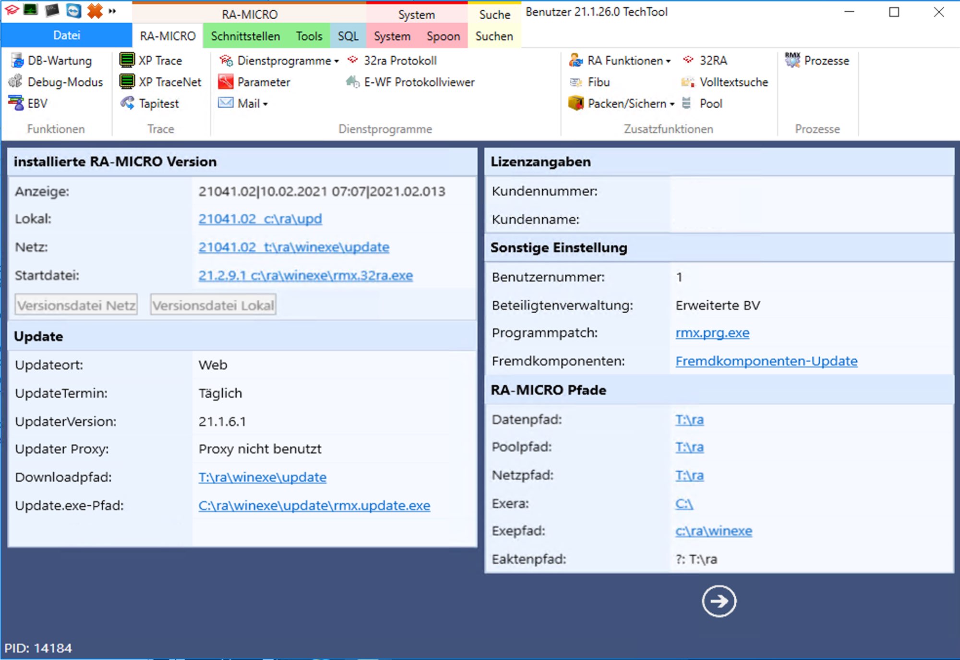Switch to the System ribbon tab

(x=392, y=36)
